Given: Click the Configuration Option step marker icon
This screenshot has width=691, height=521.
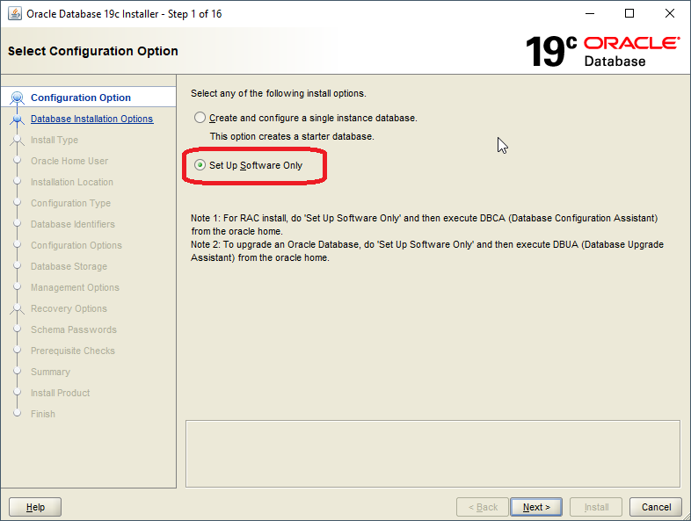Looking at the screenshot, I should [18, 98].
